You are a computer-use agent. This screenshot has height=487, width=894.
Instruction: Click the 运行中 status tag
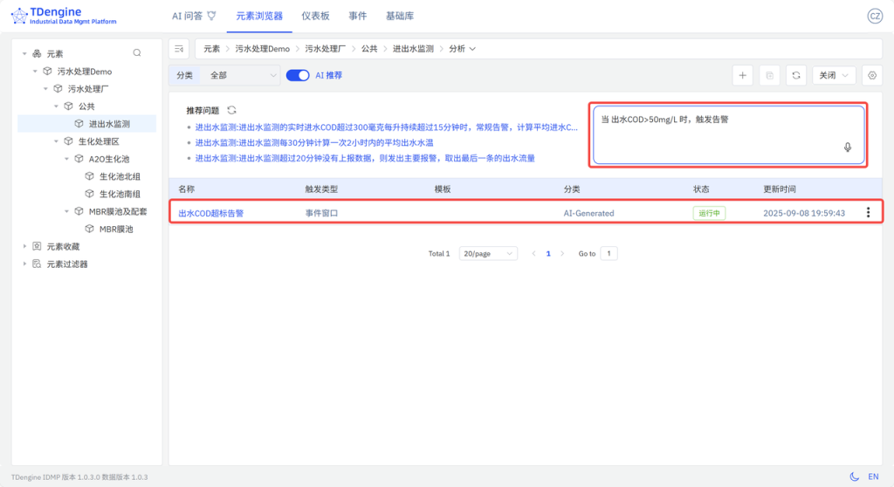pos(709,213)
